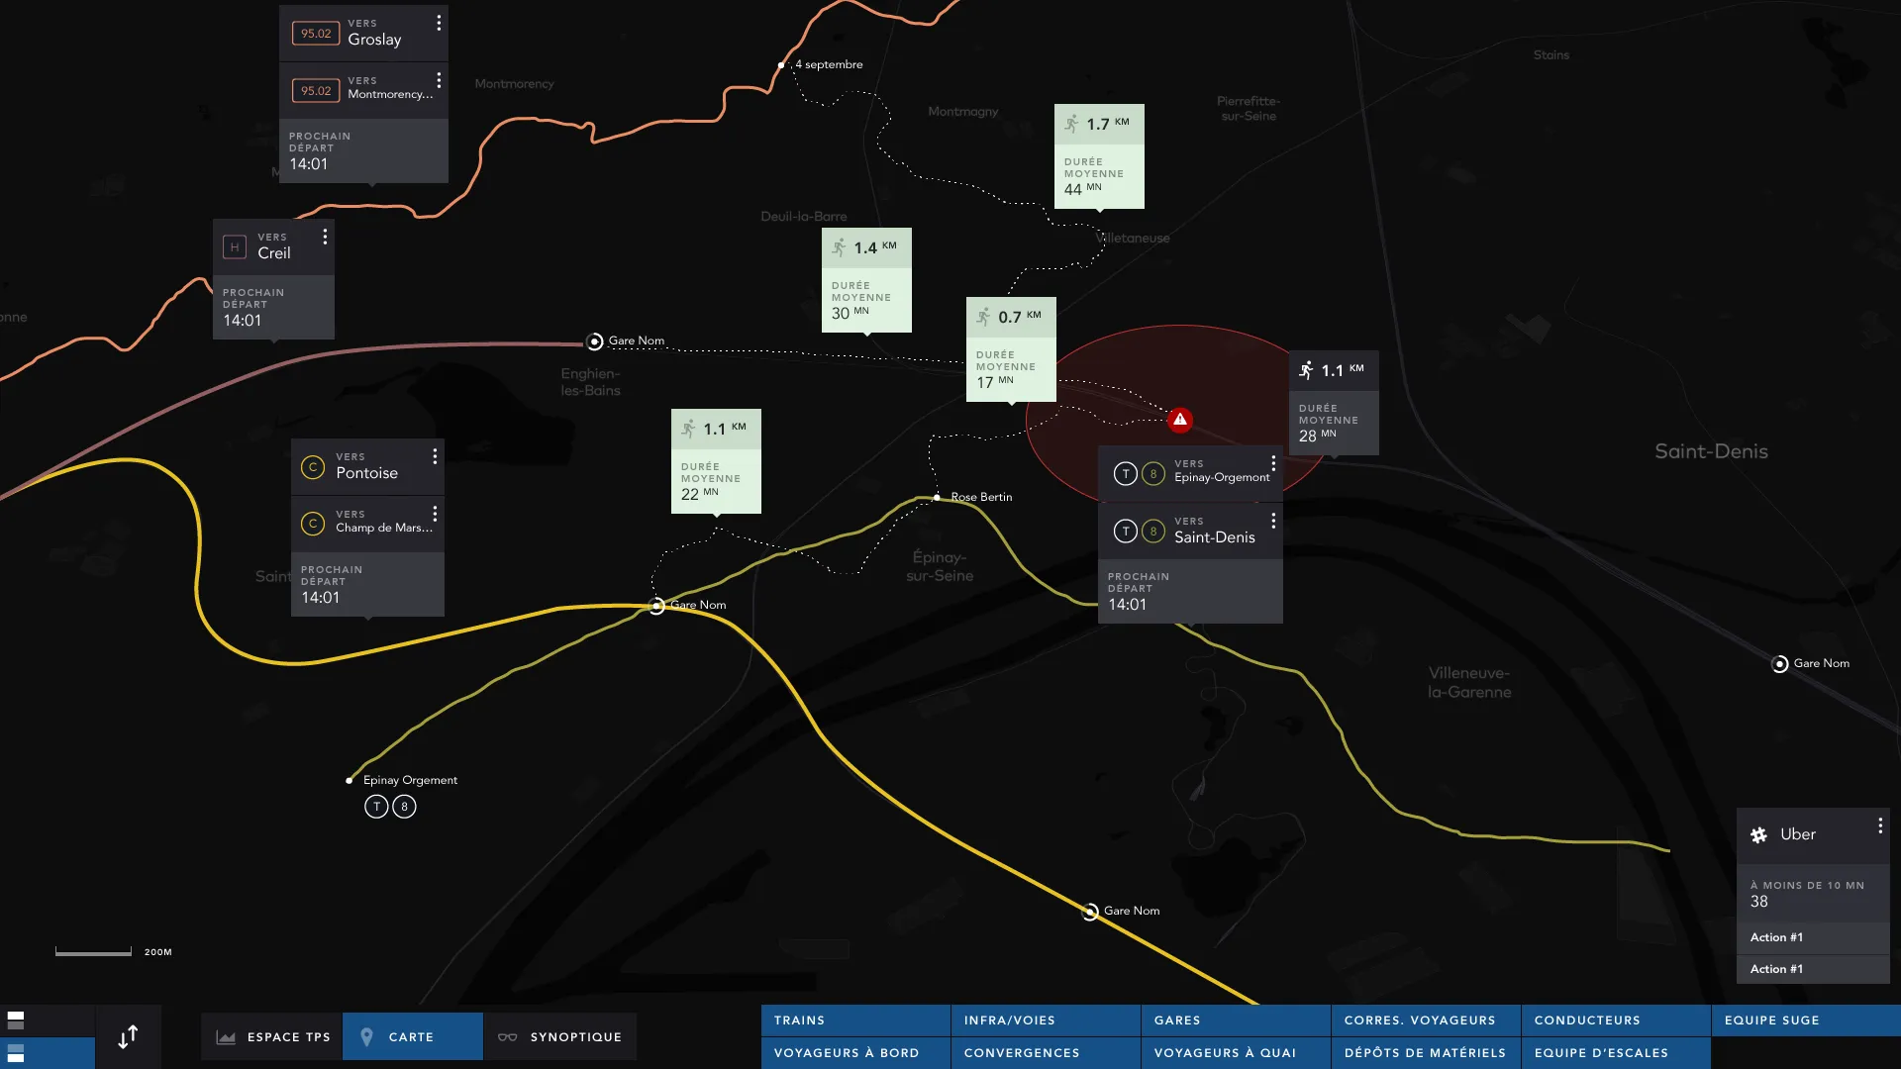This screenshot has width=1901, height=1069.
Task: Click the T tram icon under Epinay Orgement
Action: click(x=376, y=807)
